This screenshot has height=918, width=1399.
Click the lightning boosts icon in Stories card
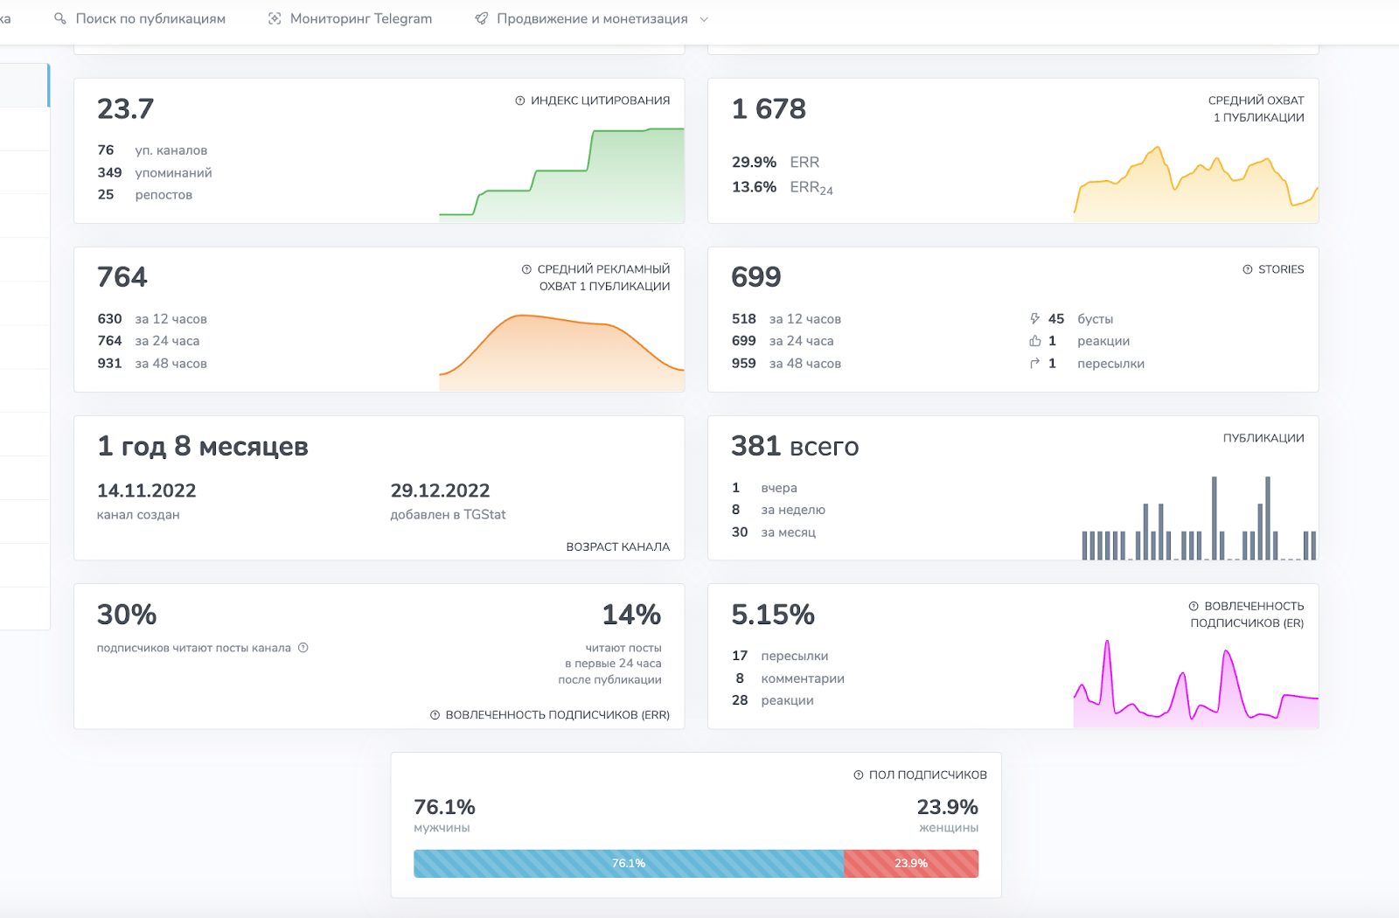1035,319
